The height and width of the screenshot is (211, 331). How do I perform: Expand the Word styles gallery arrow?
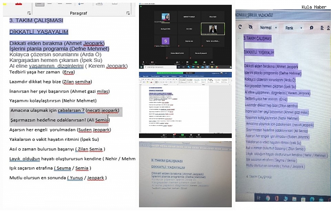coord(228,82)
